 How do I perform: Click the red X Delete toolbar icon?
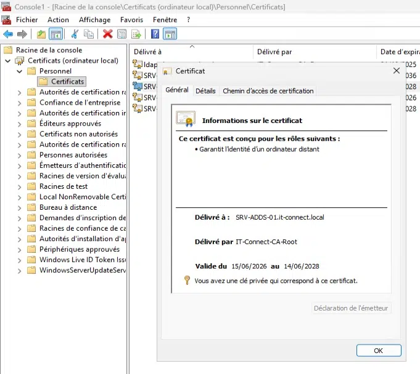click(x=108, y=34)
